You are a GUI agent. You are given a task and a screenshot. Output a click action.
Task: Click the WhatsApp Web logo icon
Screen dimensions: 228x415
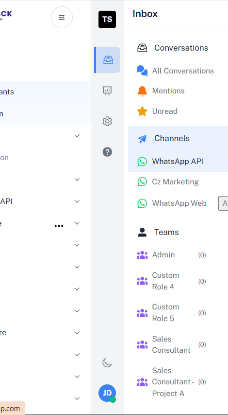[x=142, y=203]
